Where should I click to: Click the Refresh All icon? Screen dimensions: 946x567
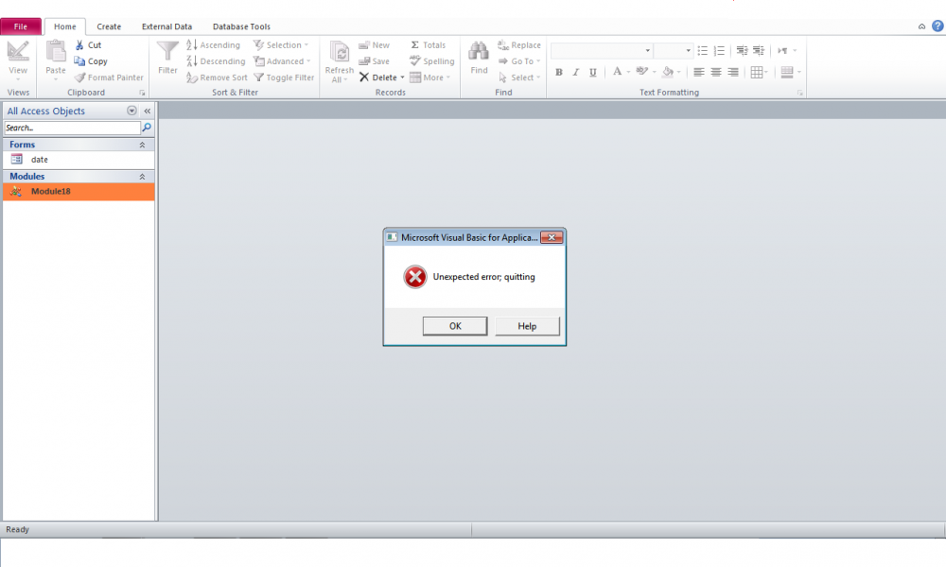[339, 52]
